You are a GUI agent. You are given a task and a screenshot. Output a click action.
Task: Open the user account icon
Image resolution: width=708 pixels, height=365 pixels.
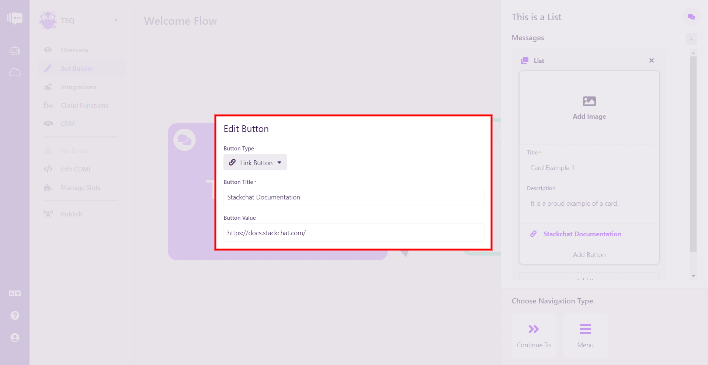[15, 338]
